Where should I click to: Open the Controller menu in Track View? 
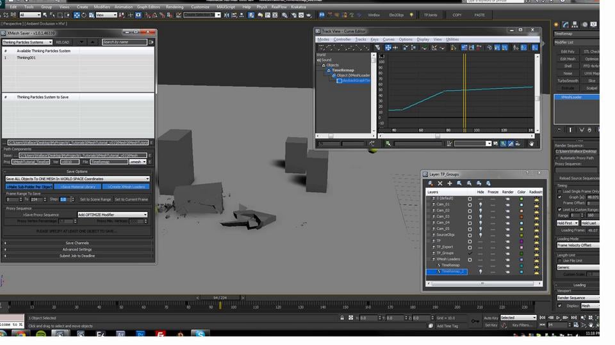point(342,40)
